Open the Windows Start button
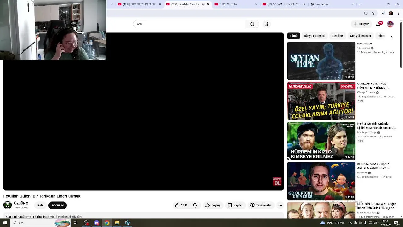 (x=5, y=223)
